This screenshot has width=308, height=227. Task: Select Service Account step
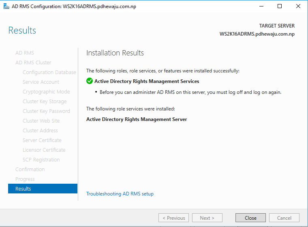(x=41, y=82)
